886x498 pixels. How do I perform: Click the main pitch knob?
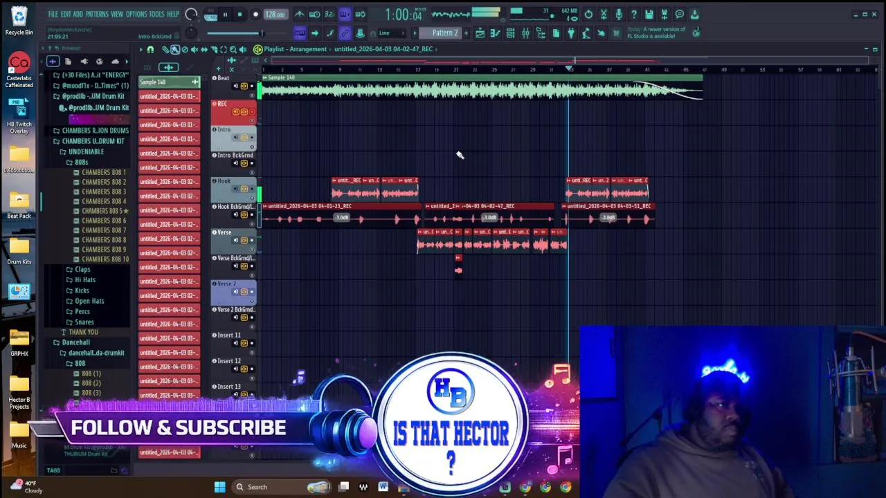click(191, 32)
